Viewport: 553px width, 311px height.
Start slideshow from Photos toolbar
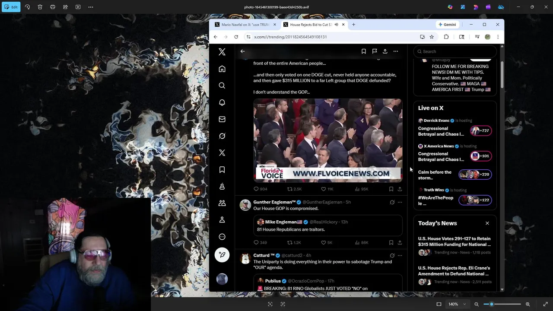pyautogui.click(x=78, y=7)
